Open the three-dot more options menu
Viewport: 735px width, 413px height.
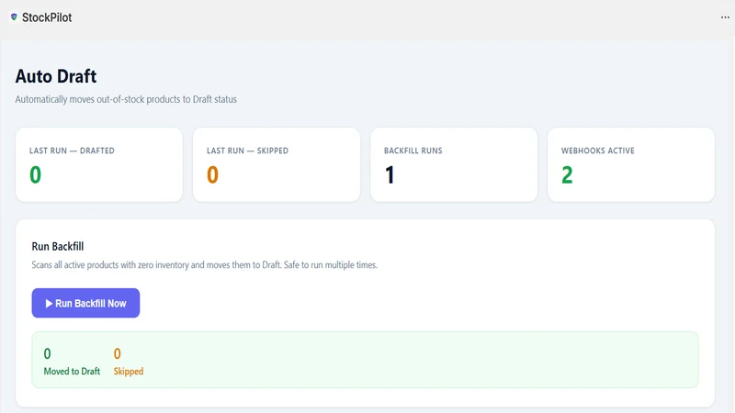coord(725,17)
